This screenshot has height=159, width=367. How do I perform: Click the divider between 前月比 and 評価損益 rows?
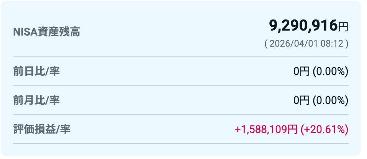point(180,114)
